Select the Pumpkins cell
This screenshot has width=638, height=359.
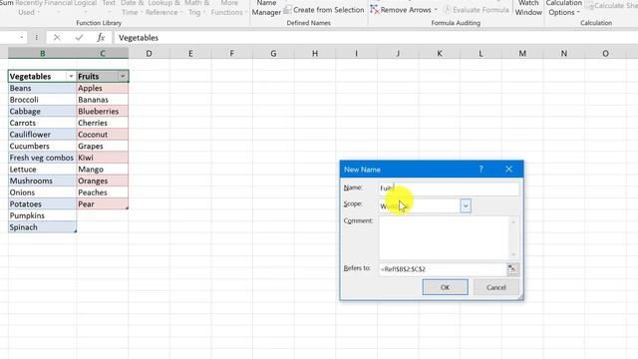pos(42,215)
